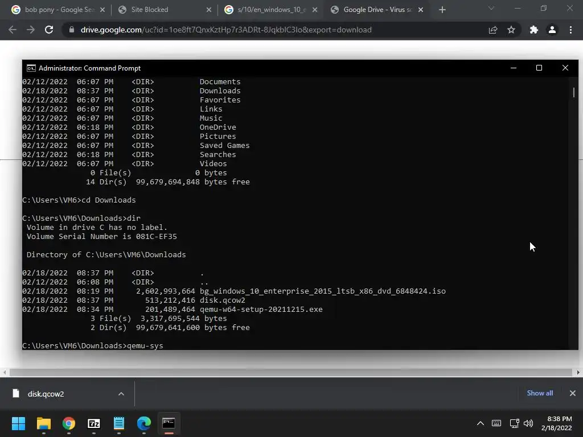
Task: Open Notepad from the taskbar
Action: [118, 423]
